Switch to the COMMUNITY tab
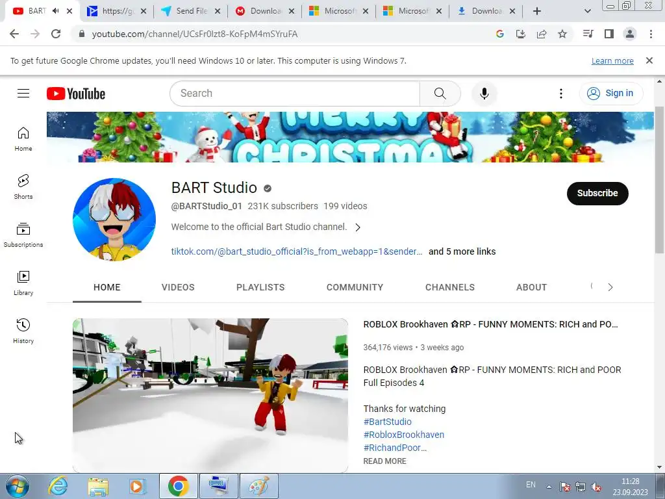This screenshot has width=665, height=499. tap(355, 287)
